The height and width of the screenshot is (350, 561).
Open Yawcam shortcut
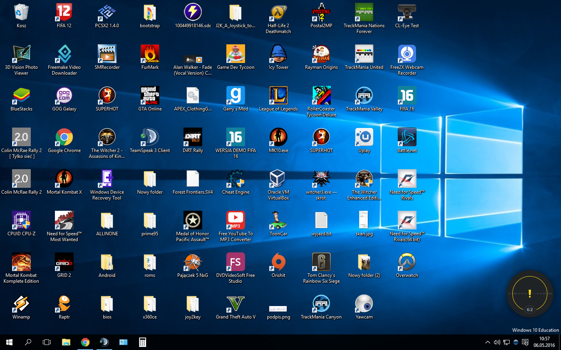pos(364,304)
